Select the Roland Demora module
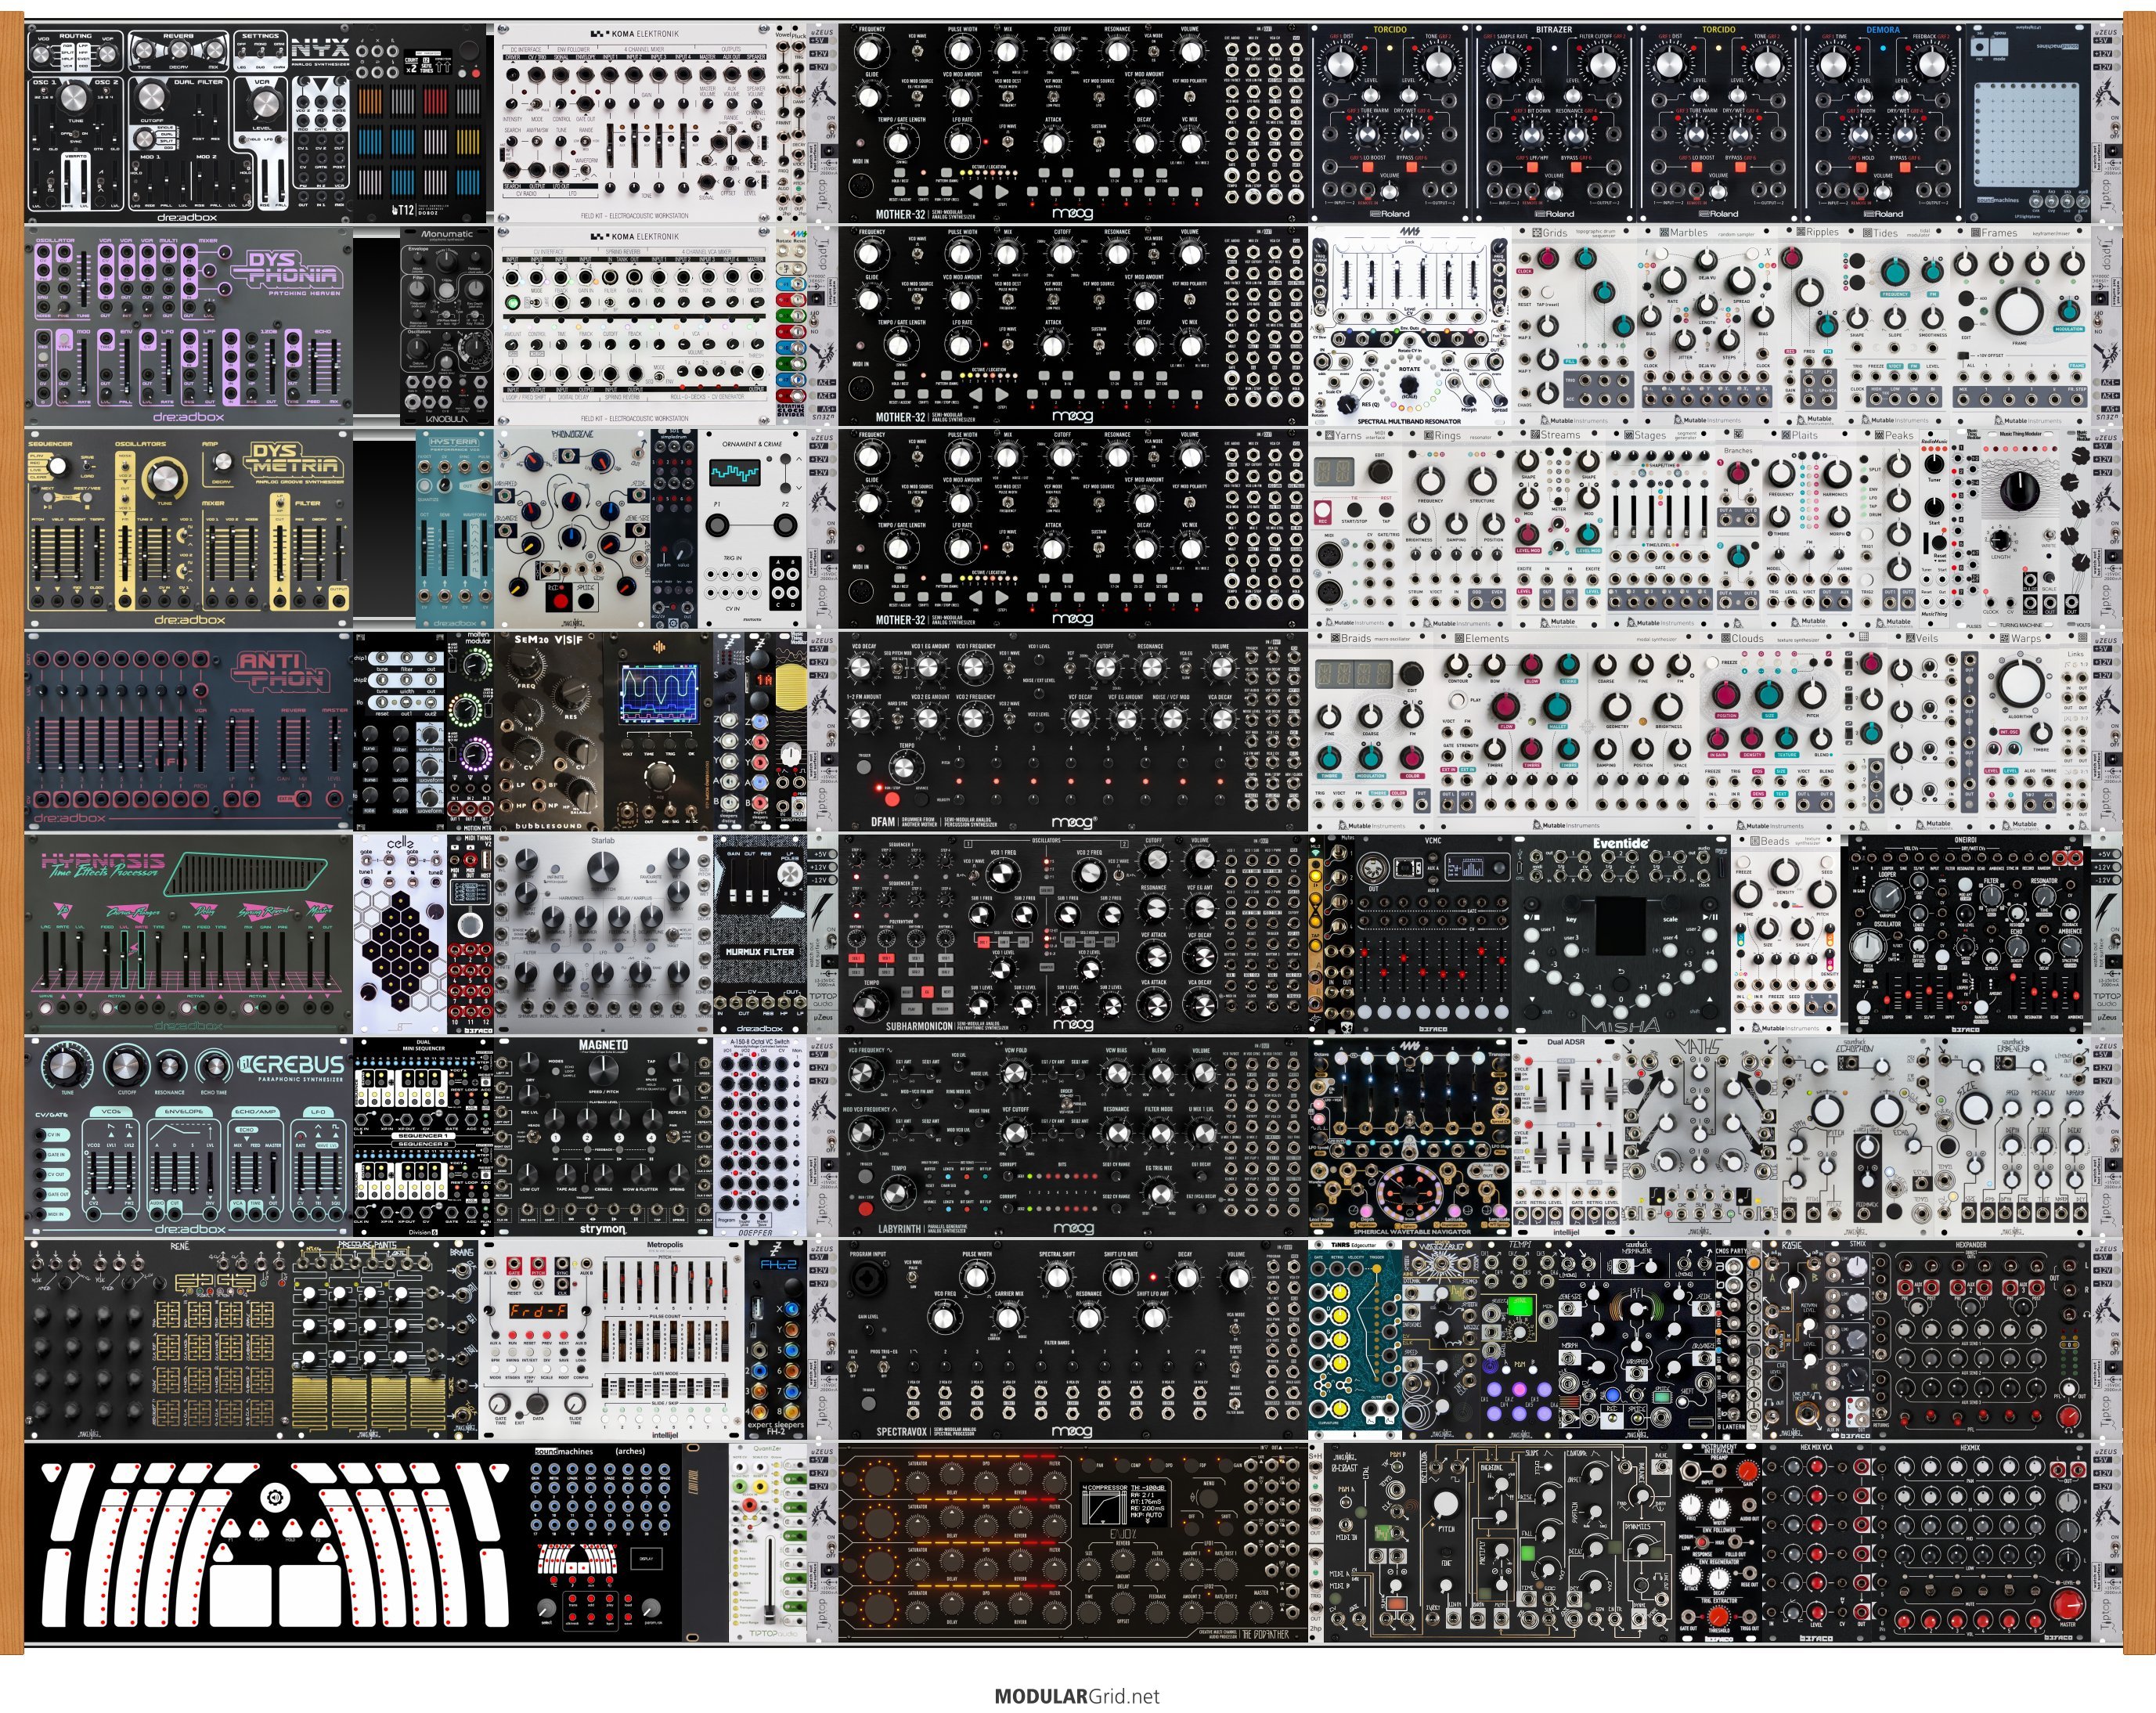 [x=1884, y=122]
